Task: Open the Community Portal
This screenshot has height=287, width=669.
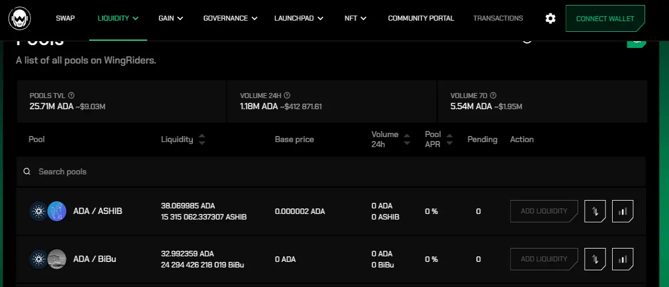Action: click(421, 18)
